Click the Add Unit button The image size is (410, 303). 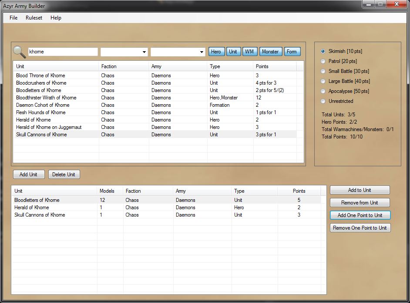pyautogui.click(x=28, y=175)
